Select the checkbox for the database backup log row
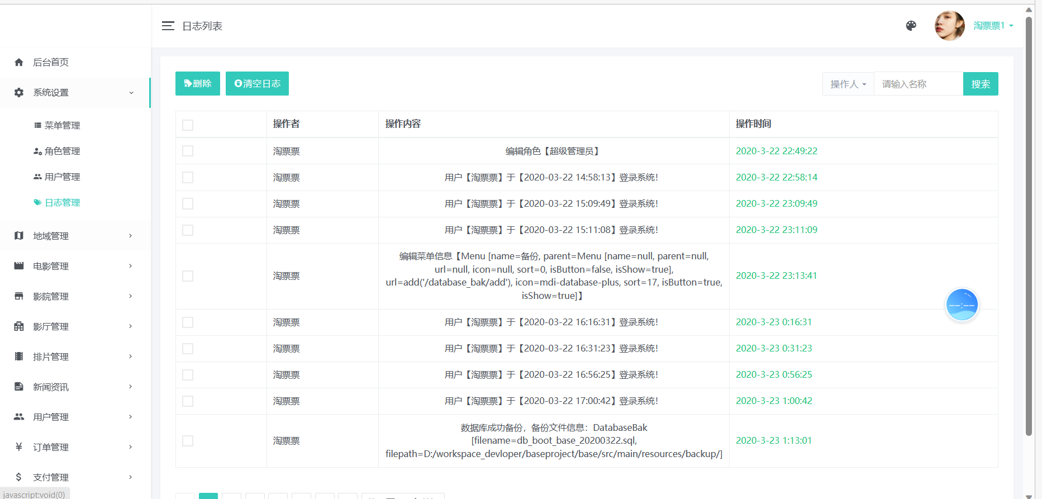The width and height of the screenshot is (1042, 499). pyautogui.click(x=188, y=441)
